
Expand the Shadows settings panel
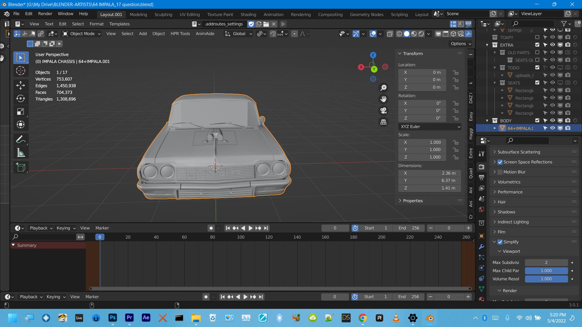pyautogui.click(x=505, y=212)
